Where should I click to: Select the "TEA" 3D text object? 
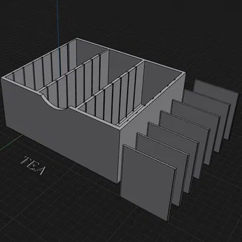(x=33, y=166)
